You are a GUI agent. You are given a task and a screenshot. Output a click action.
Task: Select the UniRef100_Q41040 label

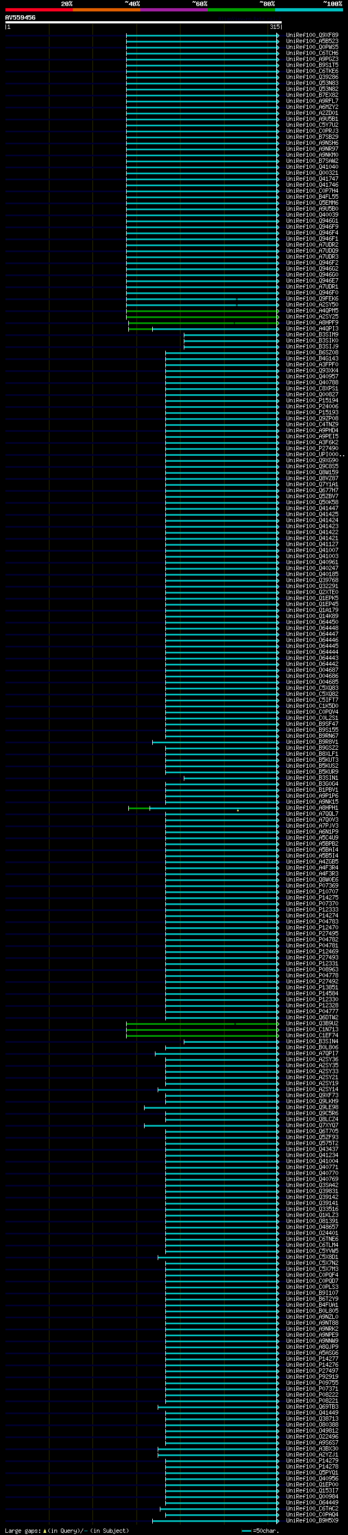(312, 167)
